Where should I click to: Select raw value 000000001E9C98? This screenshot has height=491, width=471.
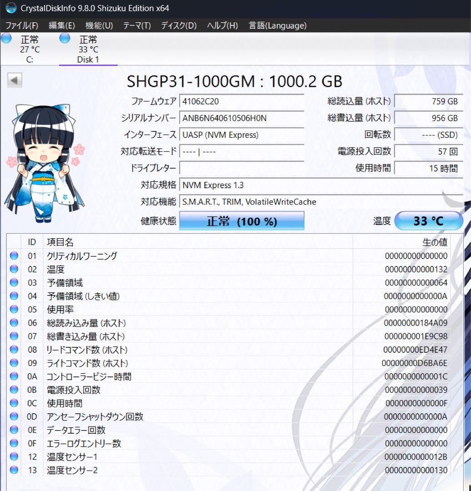tap(416, 336)
